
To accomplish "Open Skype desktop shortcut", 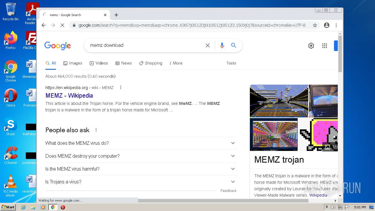I will point(11,126).
